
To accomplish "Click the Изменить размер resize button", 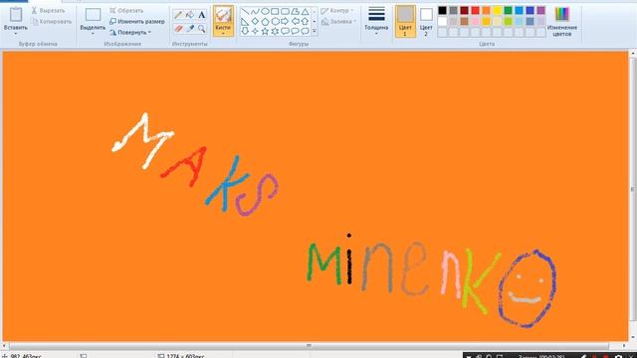I will (137, 22).
